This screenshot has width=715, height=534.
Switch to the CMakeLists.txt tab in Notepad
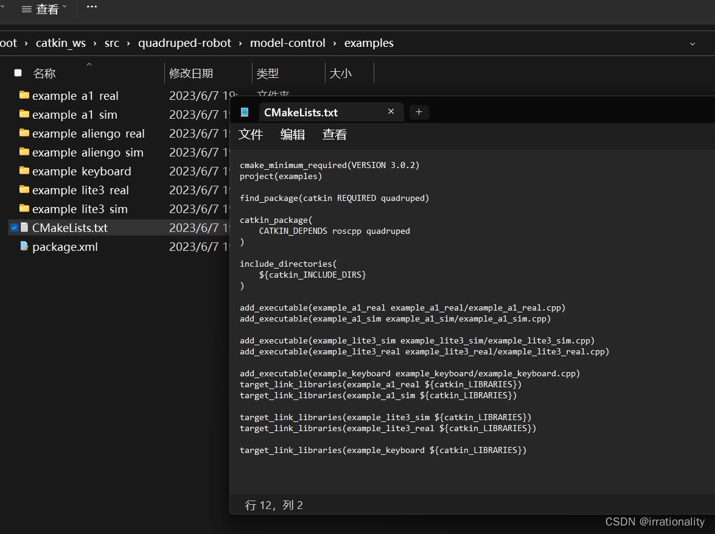coord(300,112)
